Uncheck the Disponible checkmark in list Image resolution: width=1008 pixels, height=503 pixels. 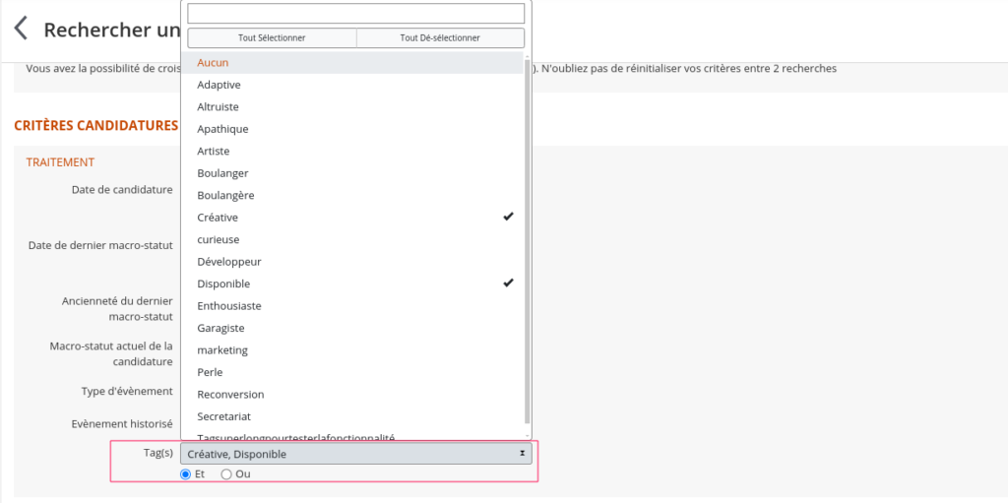click(x=508, y=283)
